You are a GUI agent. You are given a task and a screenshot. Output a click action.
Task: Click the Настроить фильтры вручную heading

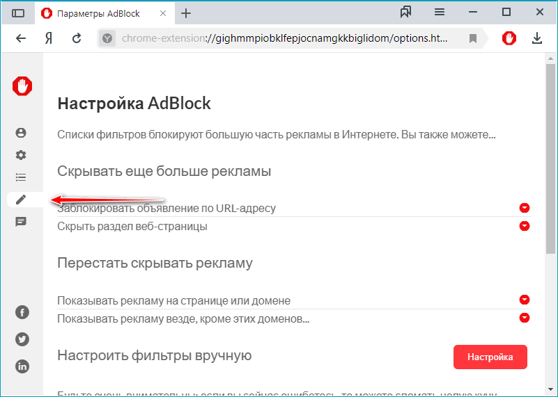click(155, 355)
